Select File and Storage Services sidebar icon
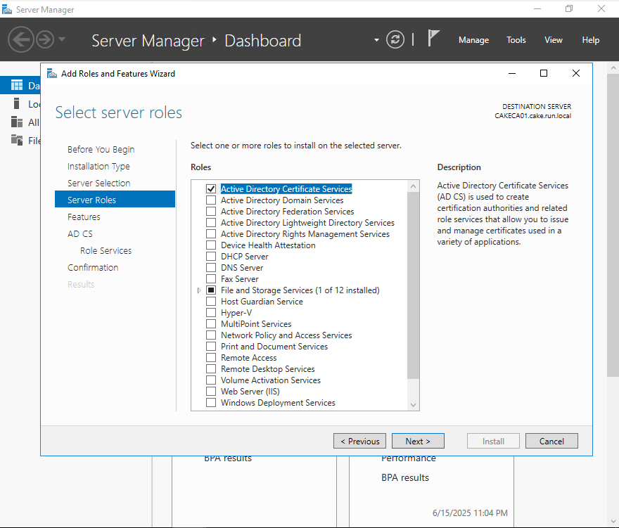 [x=17, y=140]
